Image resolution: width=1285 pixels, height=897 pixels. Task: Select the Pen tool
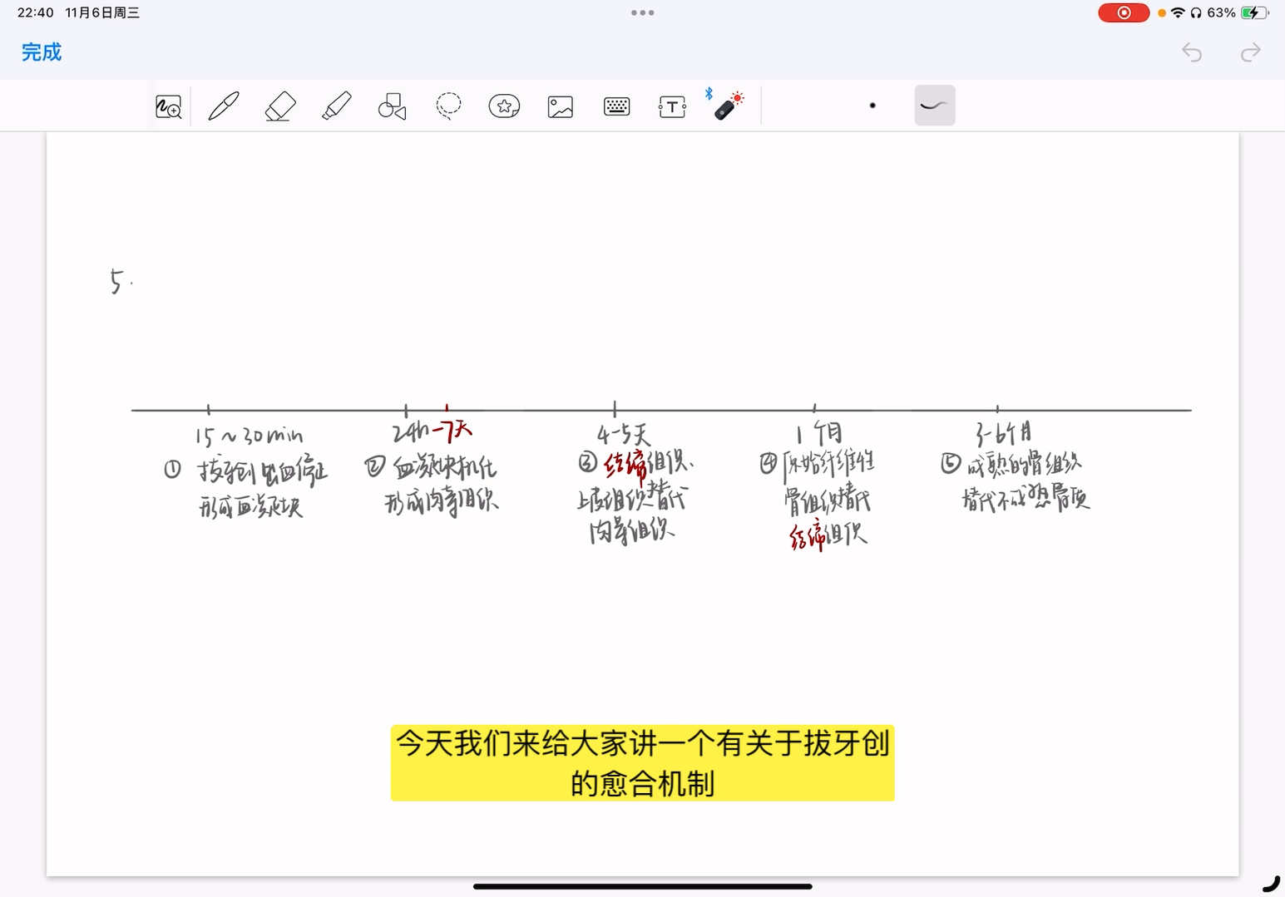[x=224, y=106]
